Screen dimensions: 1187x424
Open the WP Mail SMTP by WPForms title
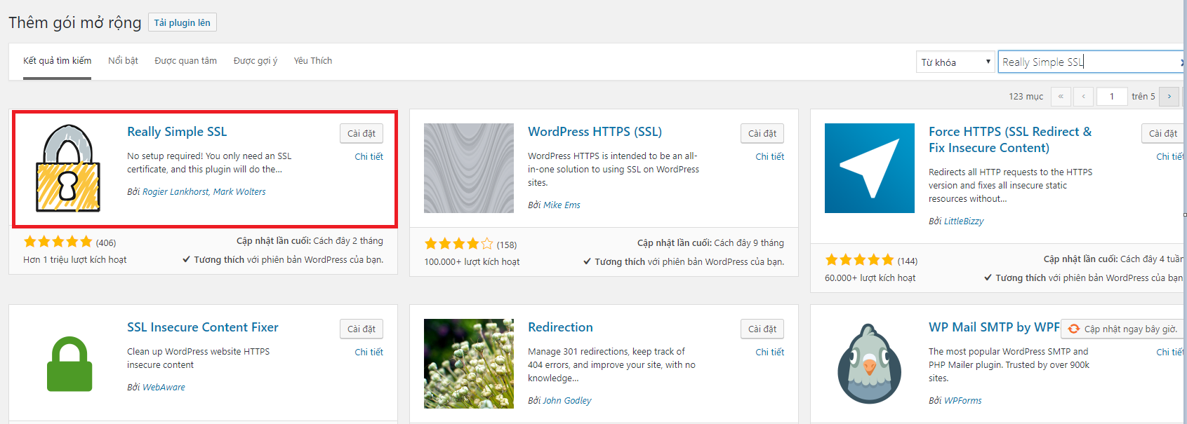[994, 327]
